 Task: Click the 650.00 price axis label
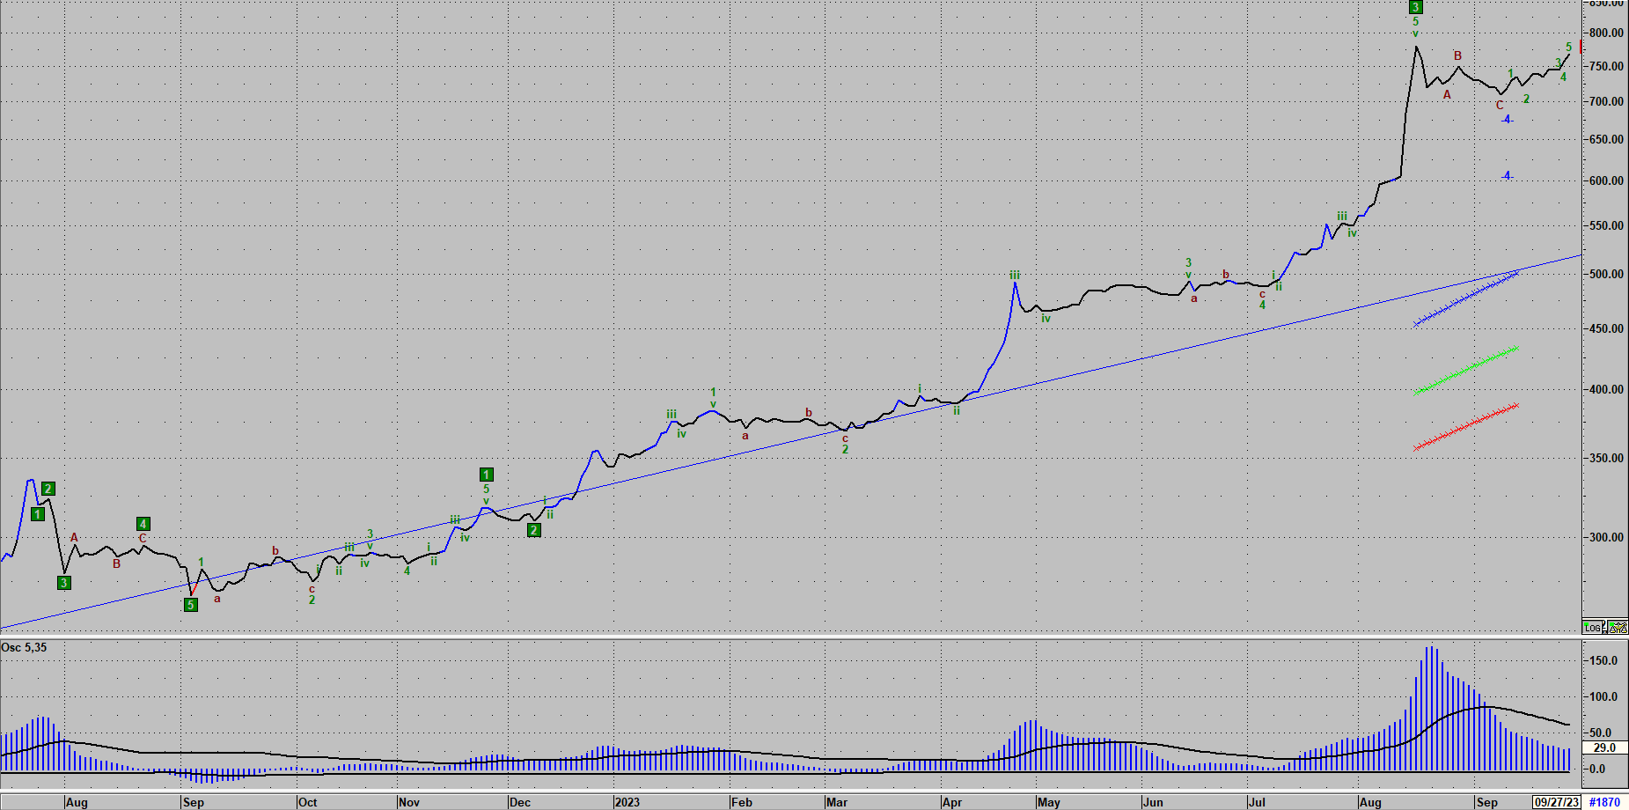tap(1606, 140)
